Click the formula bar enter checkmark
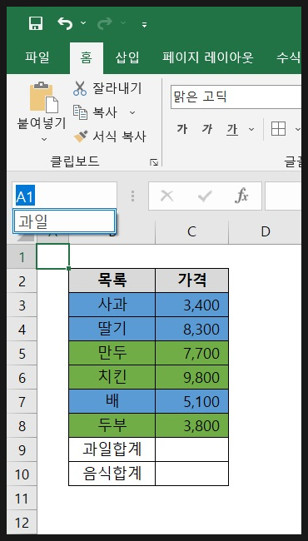This screenshot has width=308, height=541. (205, 196)
